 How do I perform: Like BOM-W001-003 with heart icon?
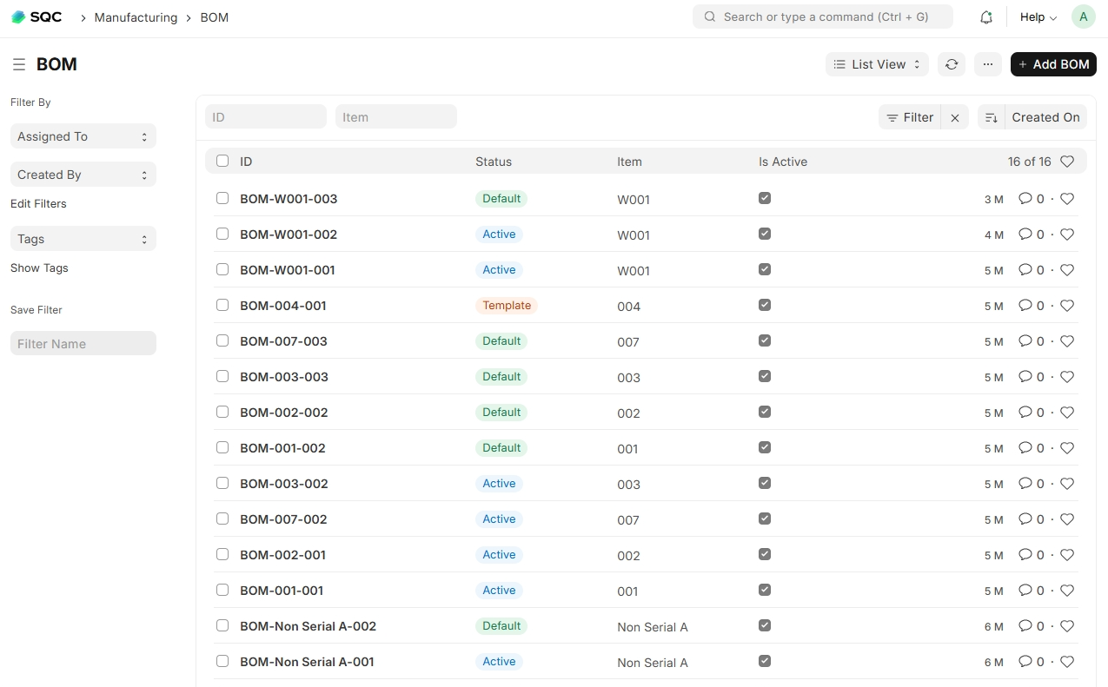click(1067, 199)
